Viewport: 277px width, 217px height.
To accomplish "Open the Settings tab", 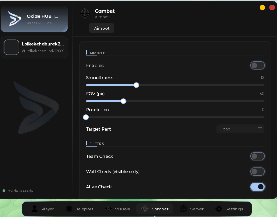I will (229, 209).
